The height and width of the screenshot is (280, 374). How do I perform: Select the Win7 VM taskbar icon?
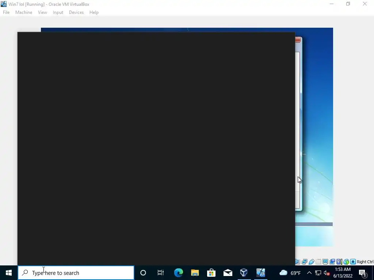(260, 273)
